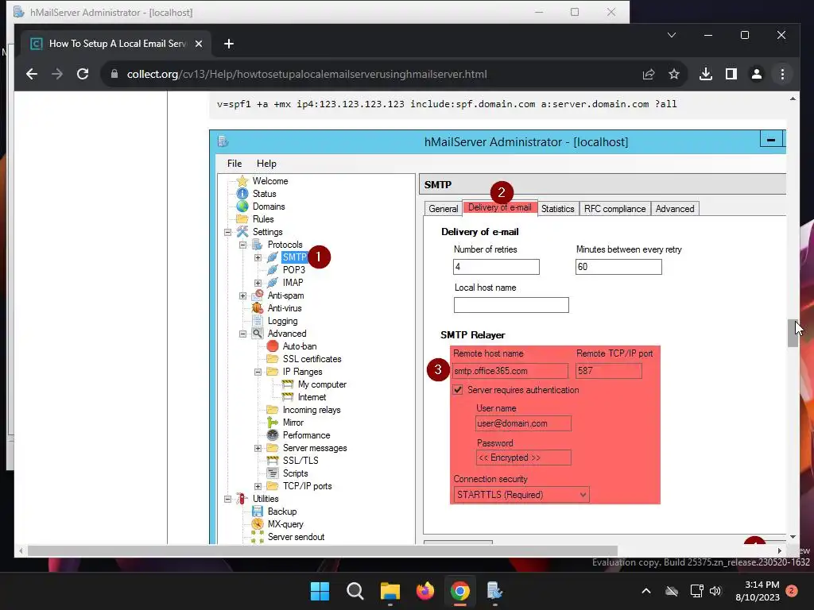
Task: Click the Mirror icon in tree
Action: pos(273,423)
